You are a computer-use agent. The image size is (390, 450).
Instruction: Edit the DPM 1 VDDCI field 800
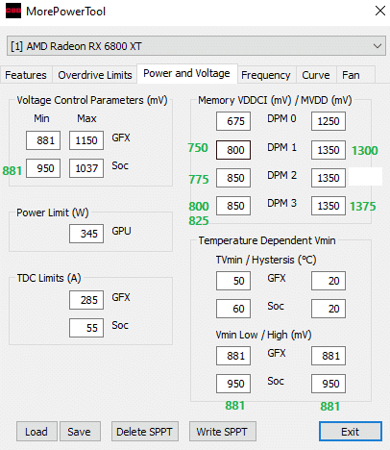233,150
